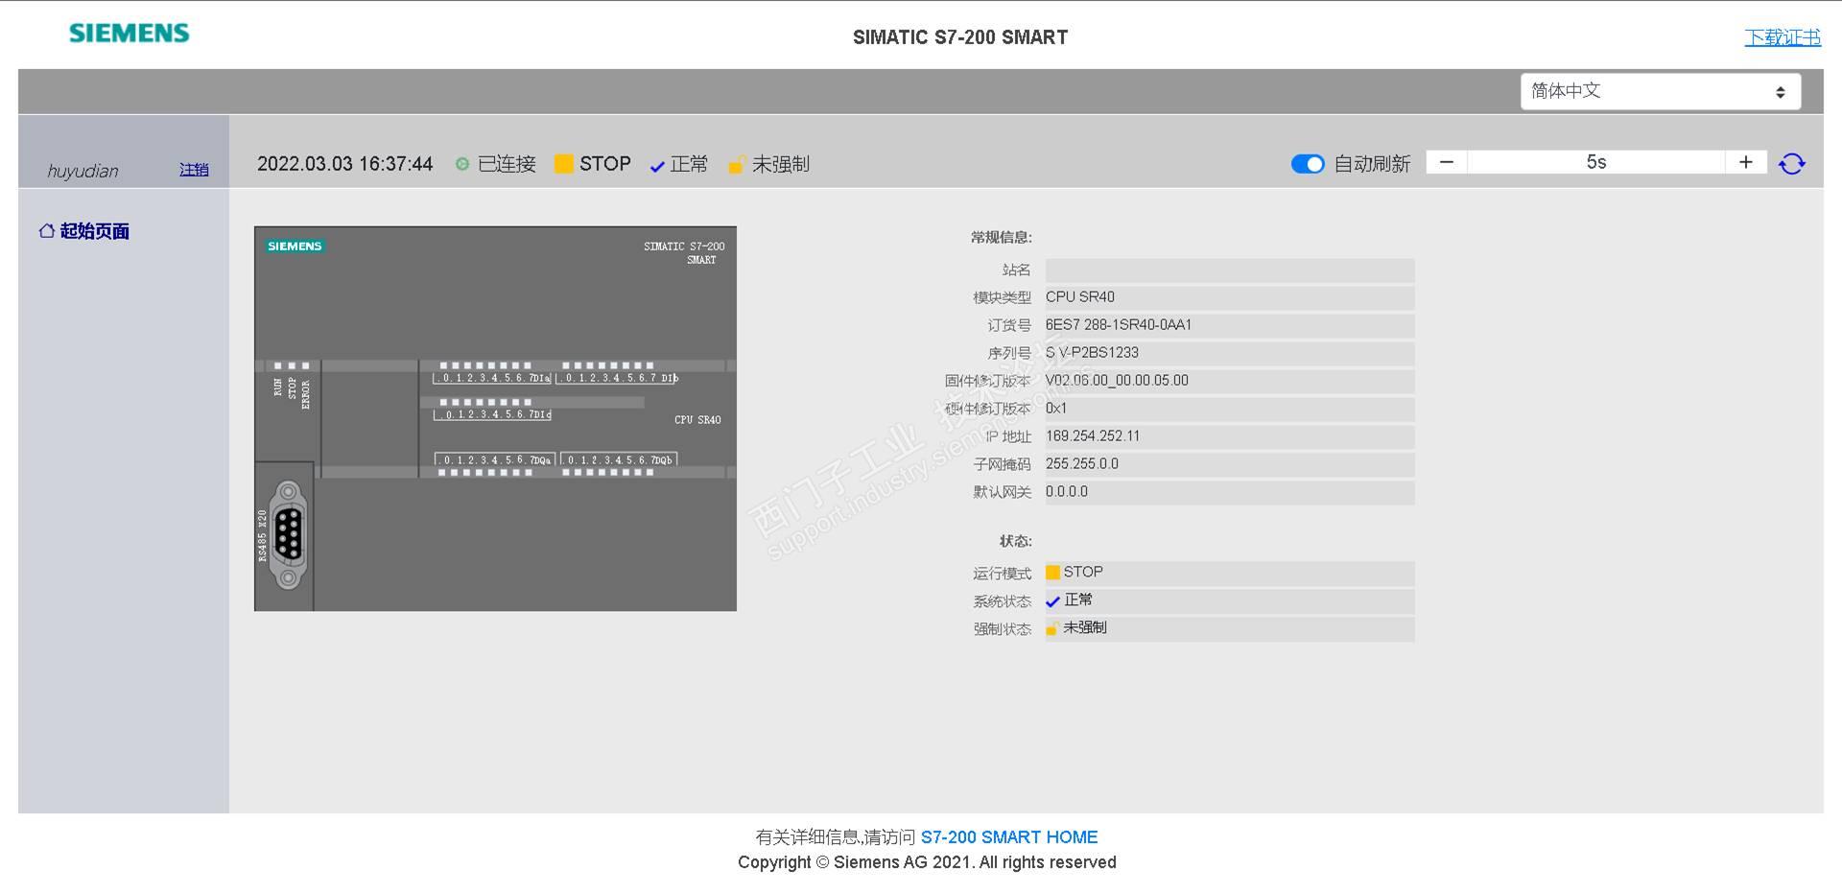
Task: Click the 已连接 connection status text
Action: 507,164
